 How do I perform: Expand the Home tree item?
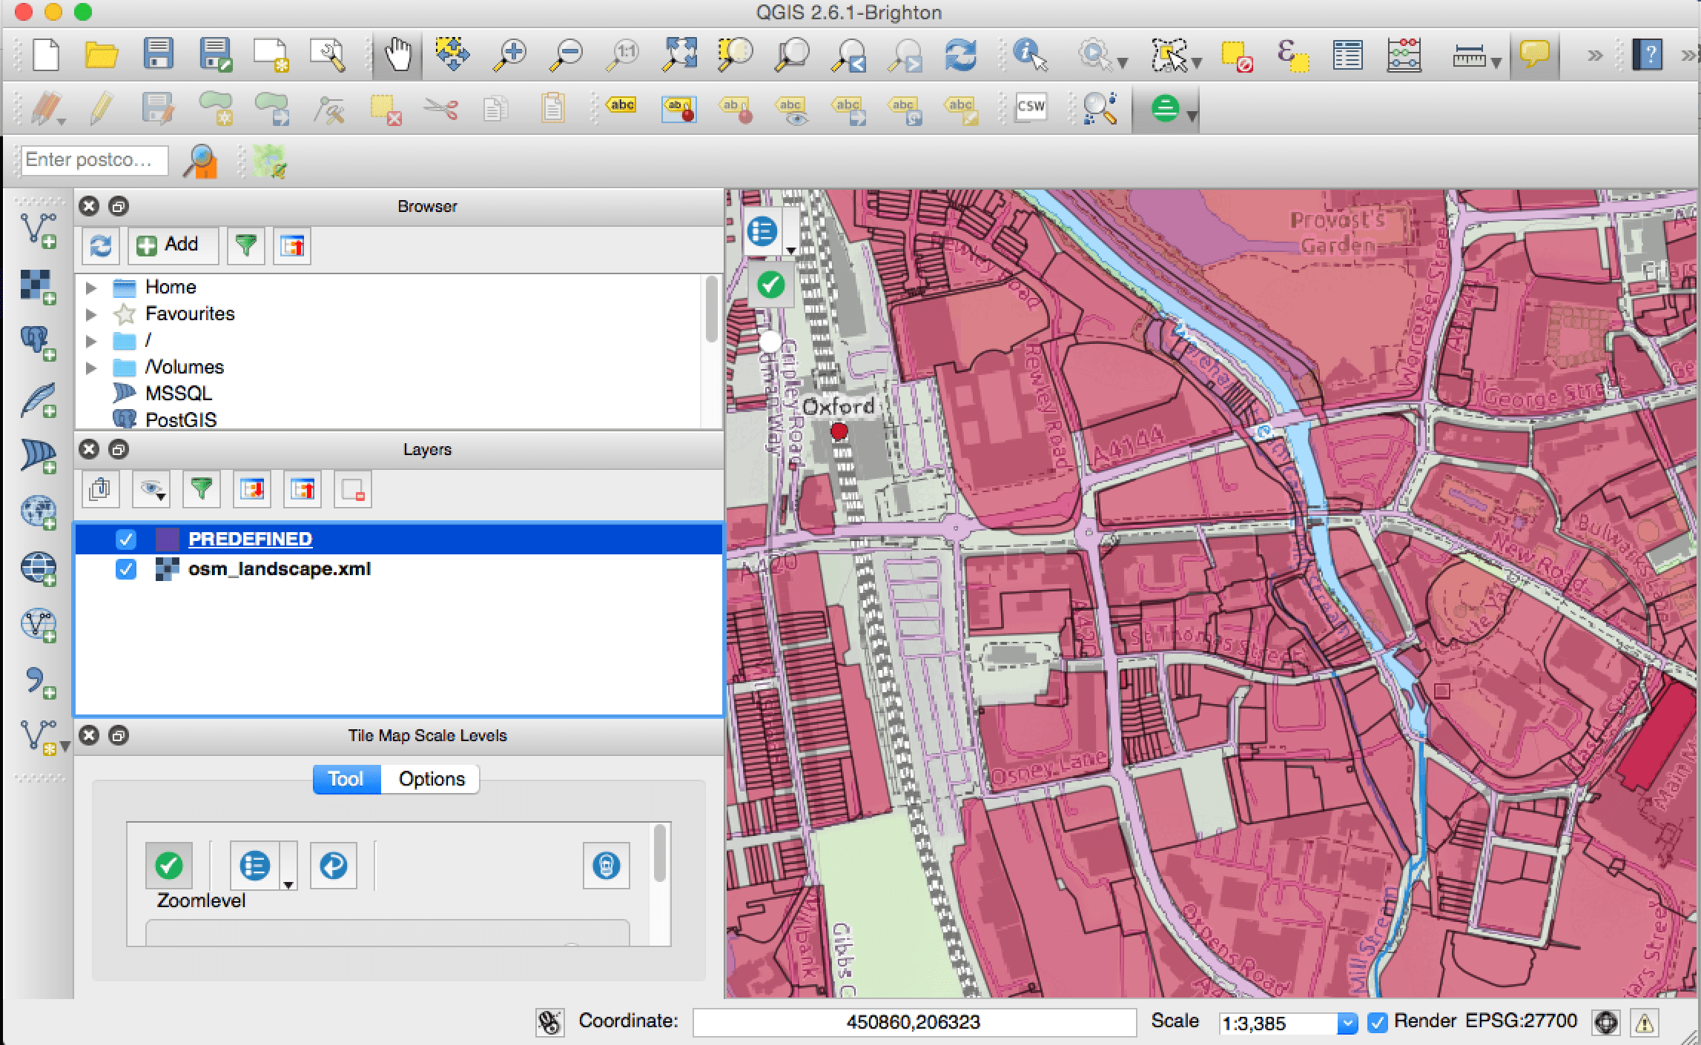pyautogui.click(x=91, y=288)
